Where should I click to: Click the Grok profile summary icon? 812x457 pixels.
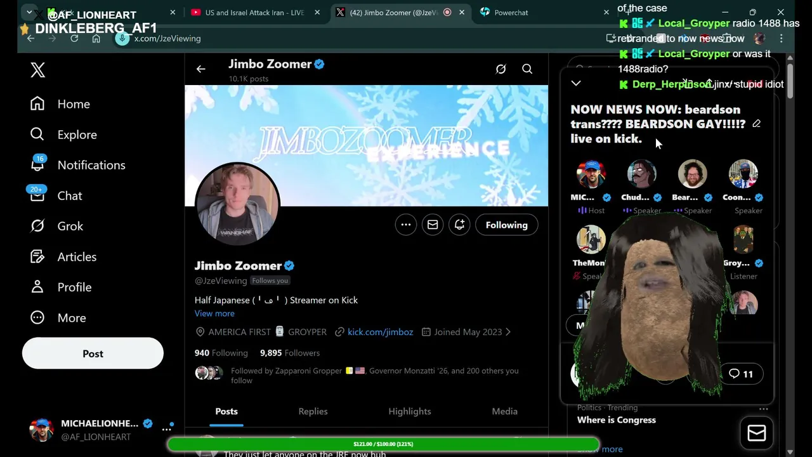pos(501,69)
